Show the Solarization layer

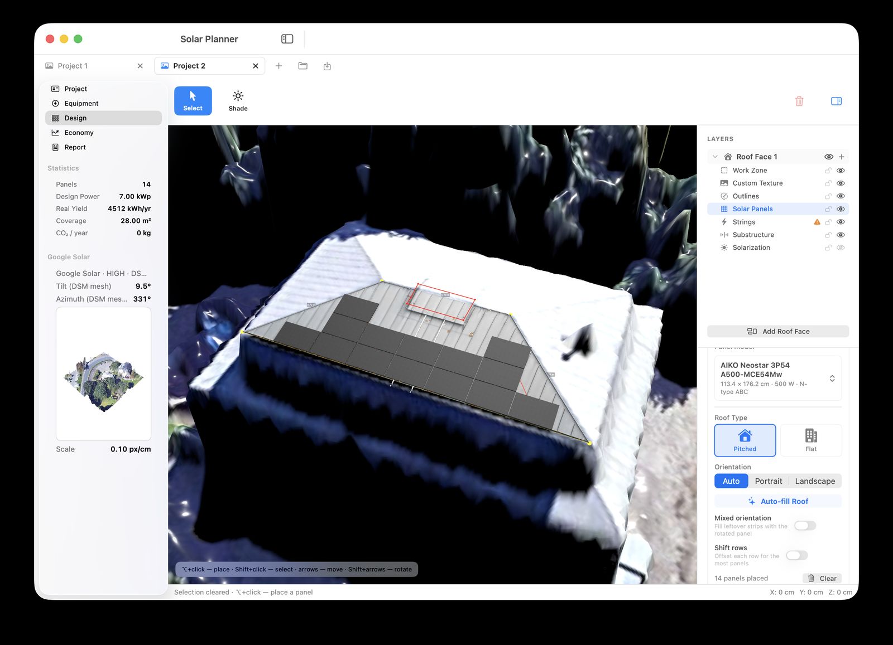tap(841, 248)
